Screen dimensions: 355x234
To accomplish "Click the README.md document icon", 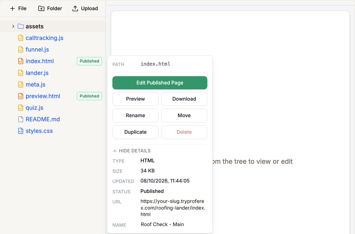I will click(x=21, y=119).
